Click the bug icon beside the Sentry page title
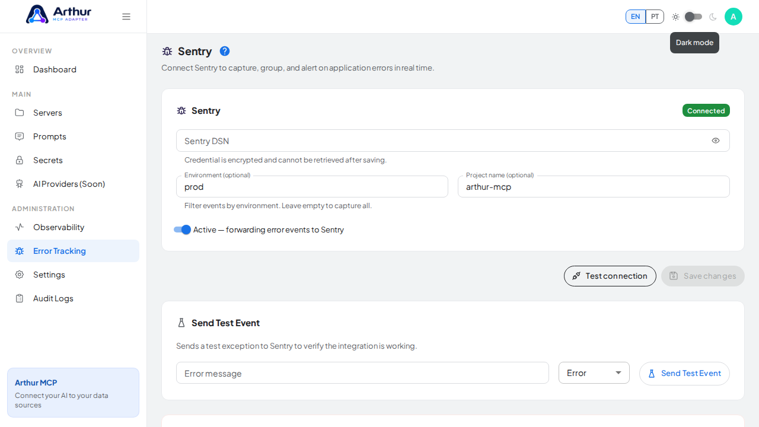Image resolution: width=759 pixels, height=427 pixels. pos(167,52)
